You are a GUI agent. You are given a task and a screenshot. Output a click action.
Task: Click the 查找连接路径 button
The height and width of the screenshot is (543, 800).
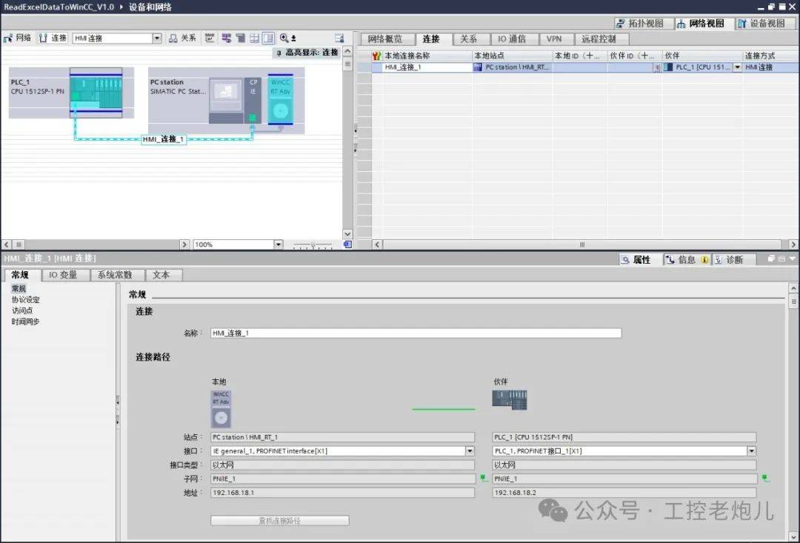point(279,521)
